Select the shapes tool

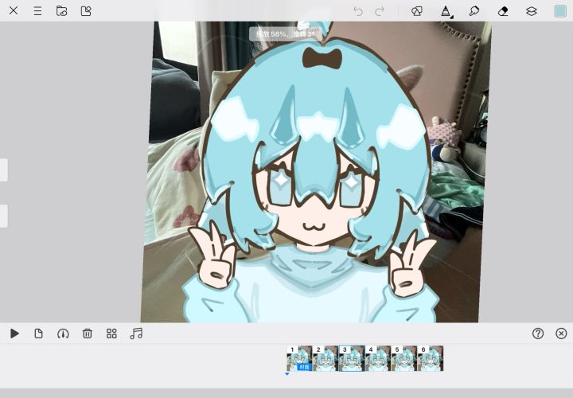(417, 11)
